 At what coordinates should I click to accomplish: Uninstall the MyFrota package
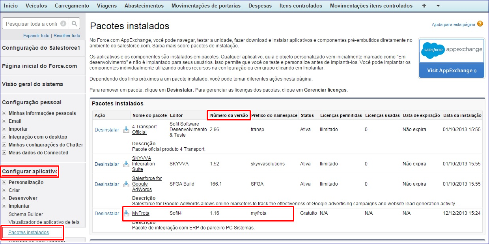pyautogui.click(x=107, y=214)
